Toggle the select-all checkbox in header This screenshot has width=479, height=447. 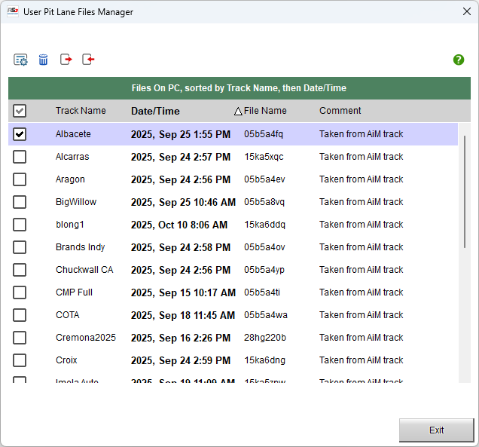(20, 111)
